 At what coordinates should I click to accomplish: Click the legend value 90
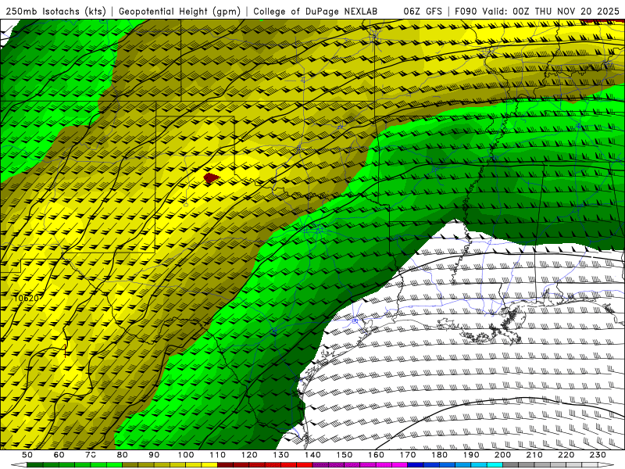(154, 455)
